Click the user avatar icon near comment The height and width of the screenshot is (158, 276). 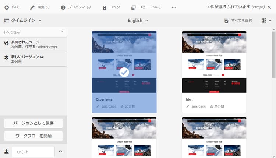[x=7, y=151]
